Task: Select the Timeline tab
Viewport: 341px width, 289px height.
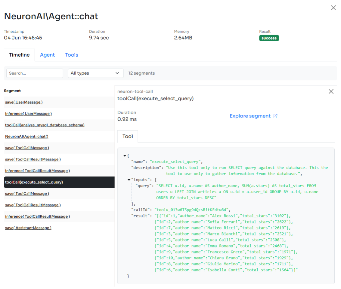Action: click(x=19, y=55)
